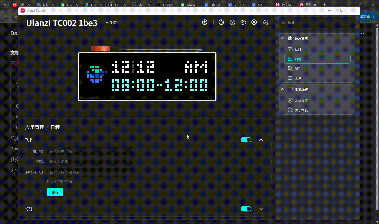379x224 pixels.
Task: Open 常规设置 in sidebar
Action: [x=317, y=101]
